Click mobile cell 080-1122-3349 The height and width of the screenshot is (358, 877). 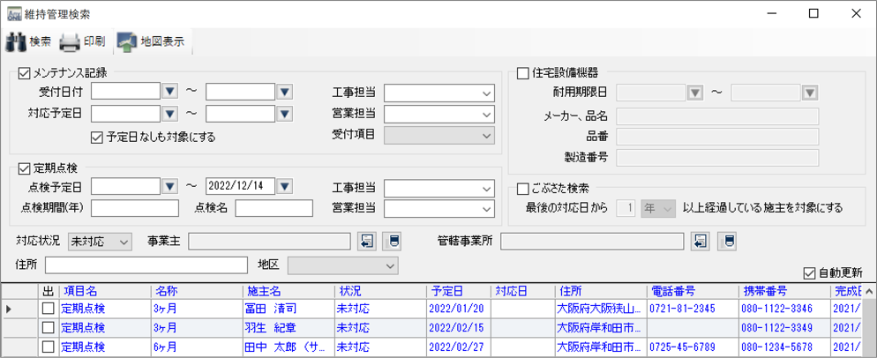click(784, 327)
